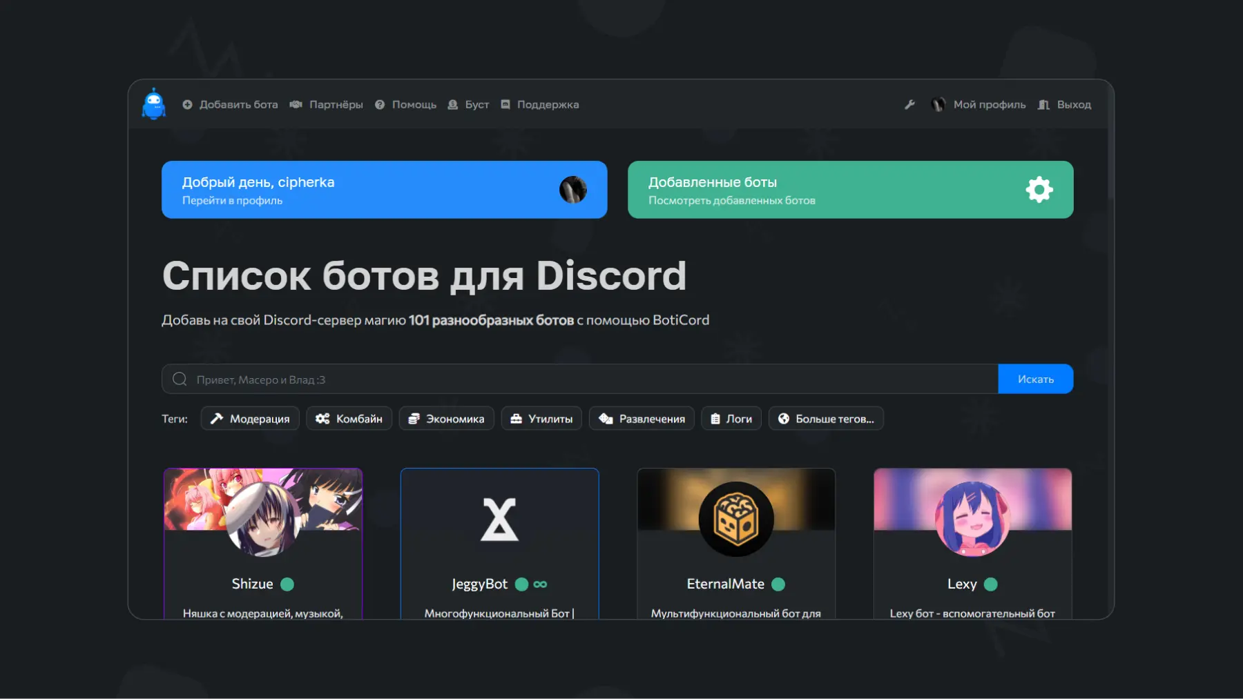Click the handshake icon beside Партнёры
1243x699 pixels.
(296, 105)
